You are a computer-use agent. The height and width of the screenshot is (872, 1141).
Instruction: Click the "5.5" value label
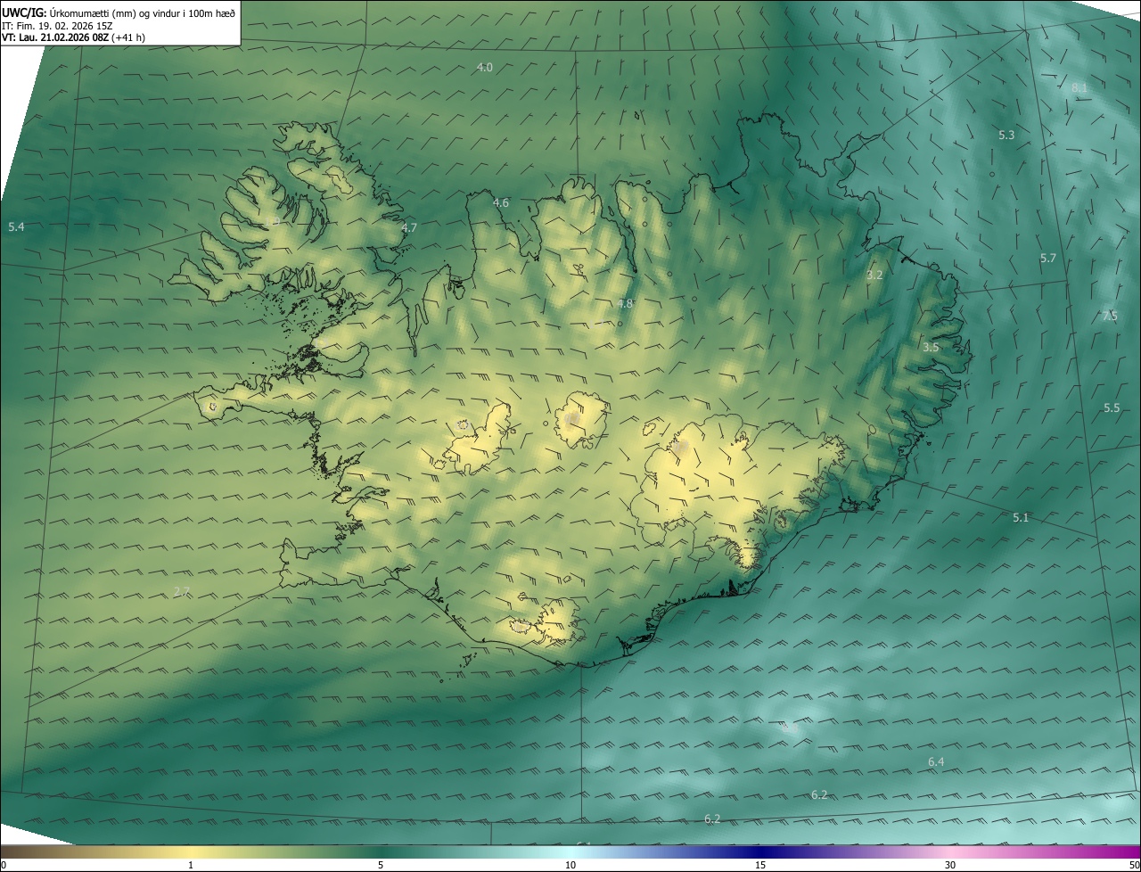1112,408
